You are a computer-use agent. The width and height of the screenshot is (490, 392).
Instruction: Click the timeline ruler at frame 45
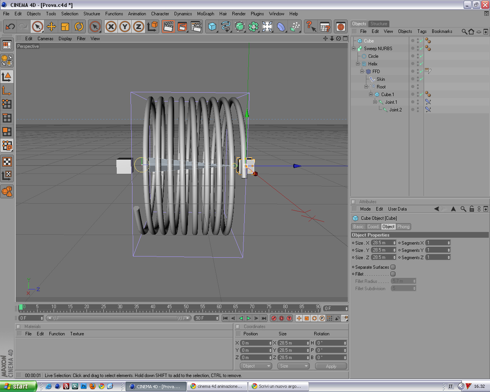coord(169,308)
